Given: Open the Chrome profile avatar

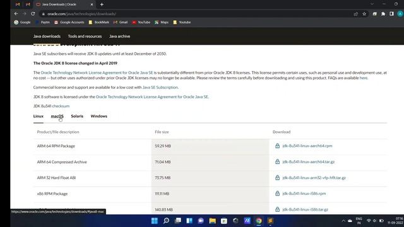Looking at the screenshot, I should 400,14.
